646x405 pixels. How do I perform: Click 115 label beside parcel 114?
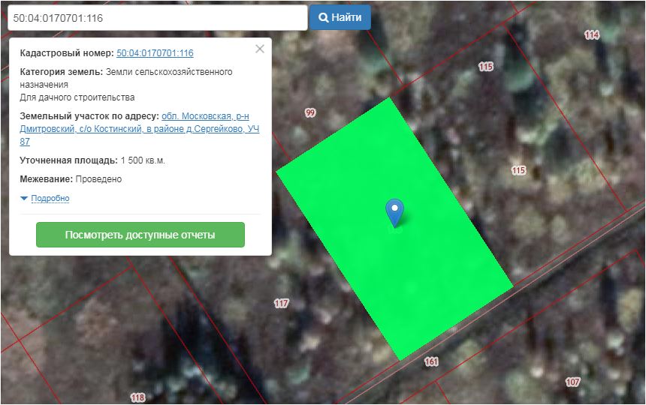tap(486, 67)
